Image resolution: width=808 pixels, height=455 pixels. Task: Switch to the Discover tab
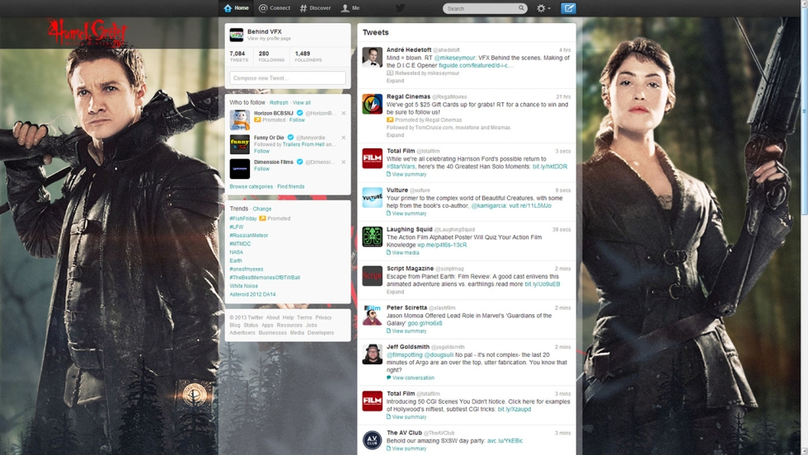315,8
